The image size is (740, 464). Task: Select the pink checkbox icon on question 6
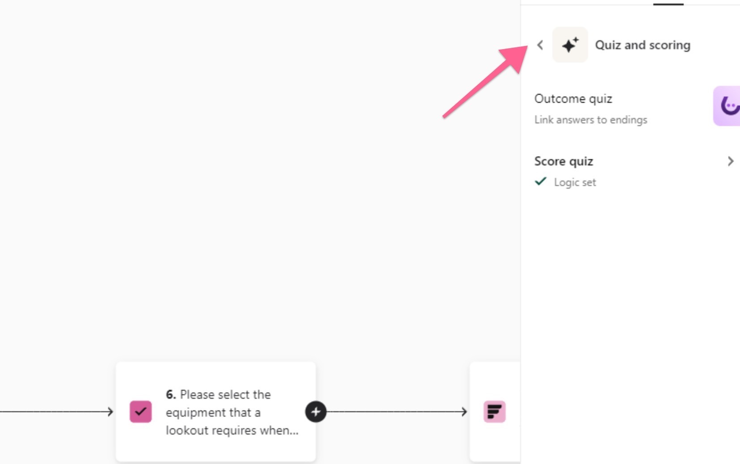tap(141, 412)
